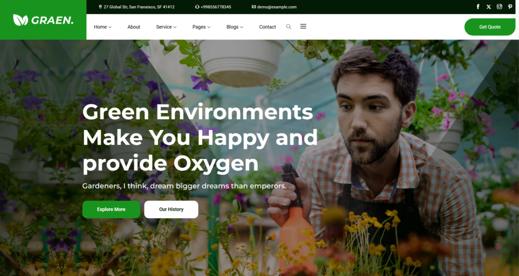The width and height of the screenshot is (519, 276).
Task: Expand the Service dropdown menu
Action: 166,27
